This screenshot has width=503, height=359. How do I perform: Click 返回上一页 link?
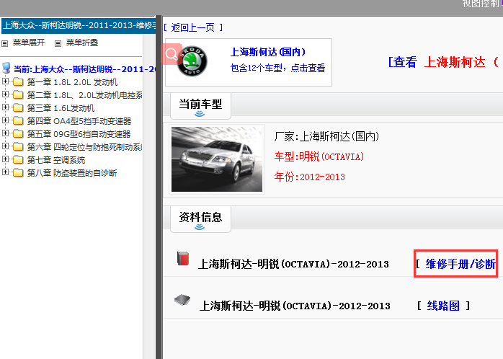point(193,27)
